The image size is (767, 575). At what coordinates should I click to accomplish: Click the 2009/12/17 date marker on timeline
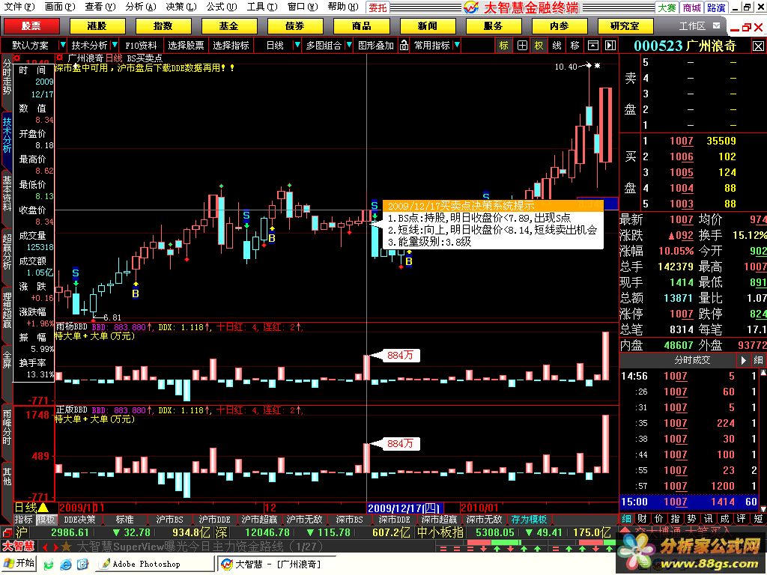pyautogui.click(x=404, y=508)
